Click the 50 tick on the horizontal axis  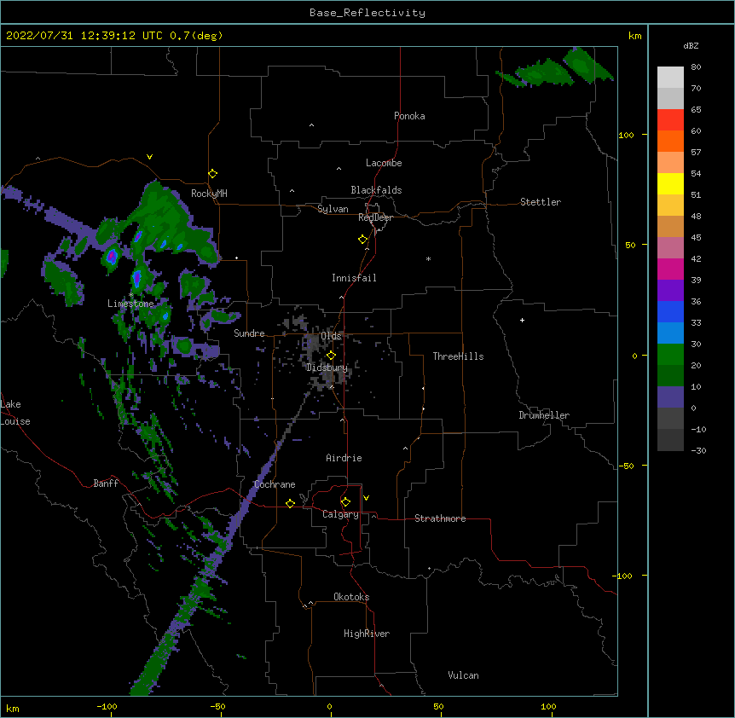click(x=438, y=706)
